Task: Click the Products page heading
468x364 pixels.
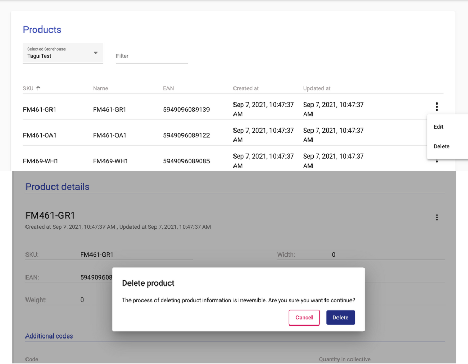Action: [42, 30]
